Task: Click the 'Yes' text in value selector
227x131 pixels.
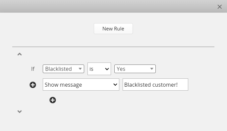Action: click(x=121, y=69)
